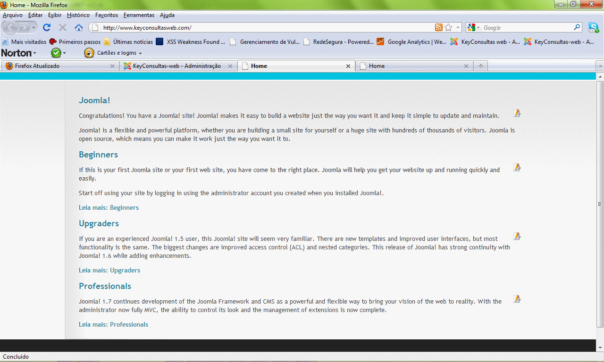Open Norton Cartões e logins vault icon
The width and height of the screenshot is (604, 362).
pyautogui.click(x=89, y=53)
